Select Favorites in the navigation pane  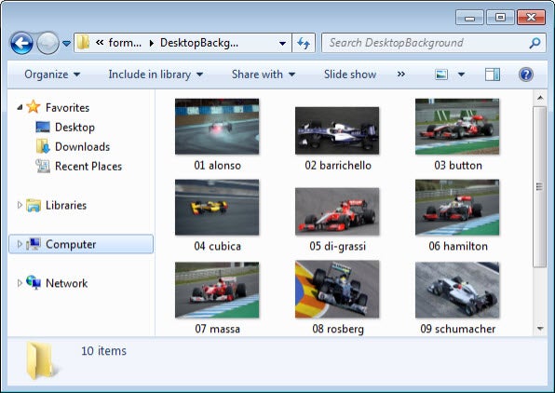pos(67,108)
